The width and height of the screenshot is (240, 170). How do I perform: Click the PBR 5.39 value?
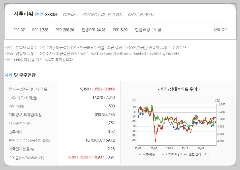coord(120,30)
